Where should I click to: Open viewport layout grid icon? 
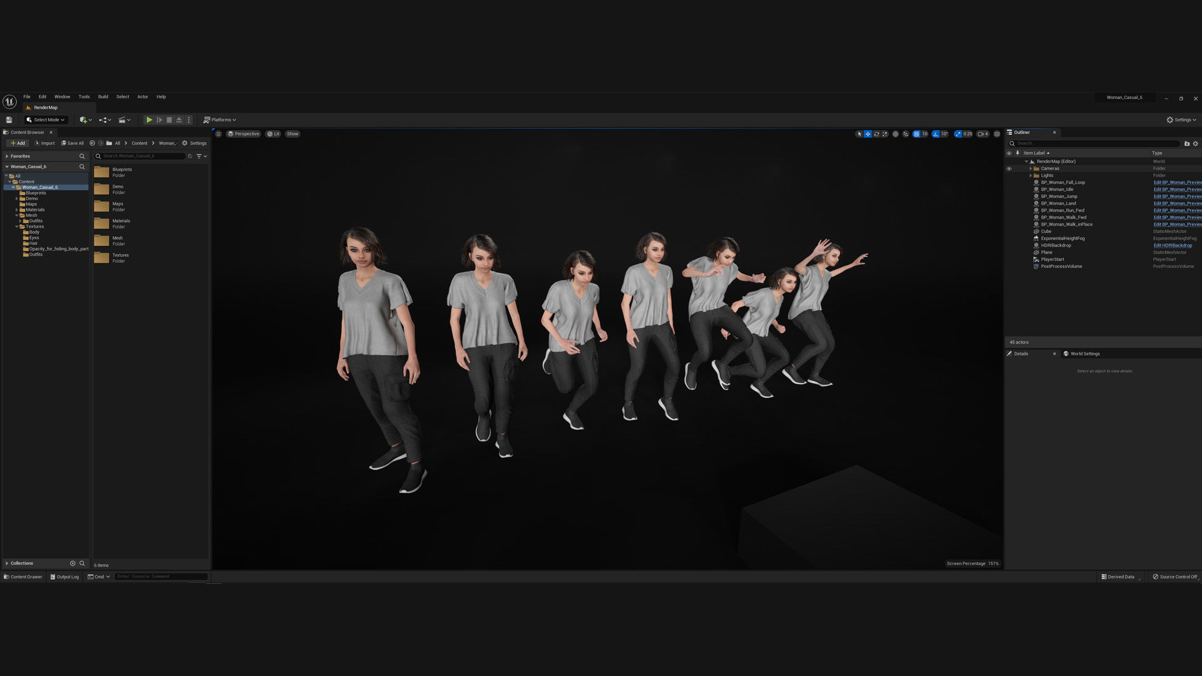997,134
